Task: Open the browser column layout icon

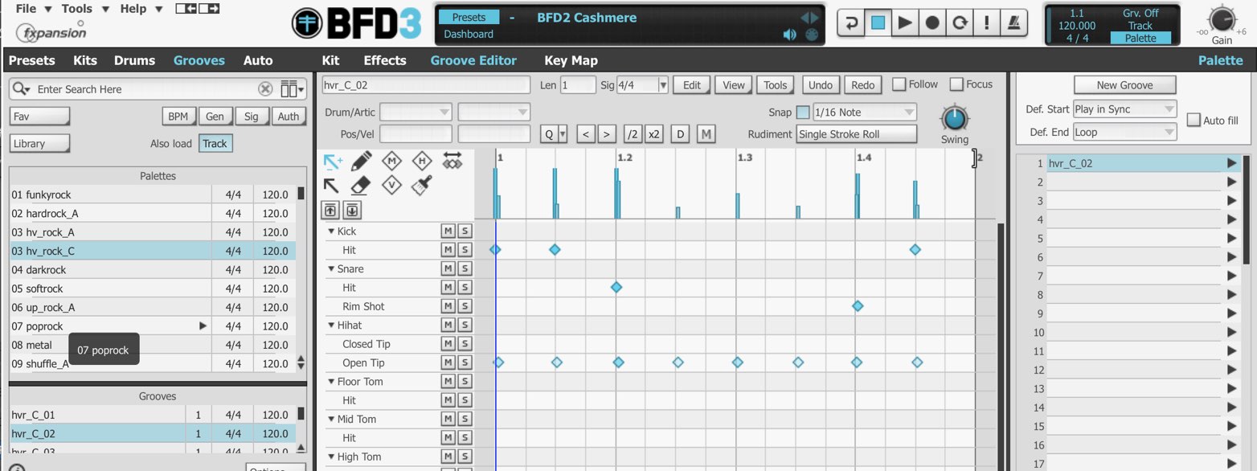Action: (293, 89)
